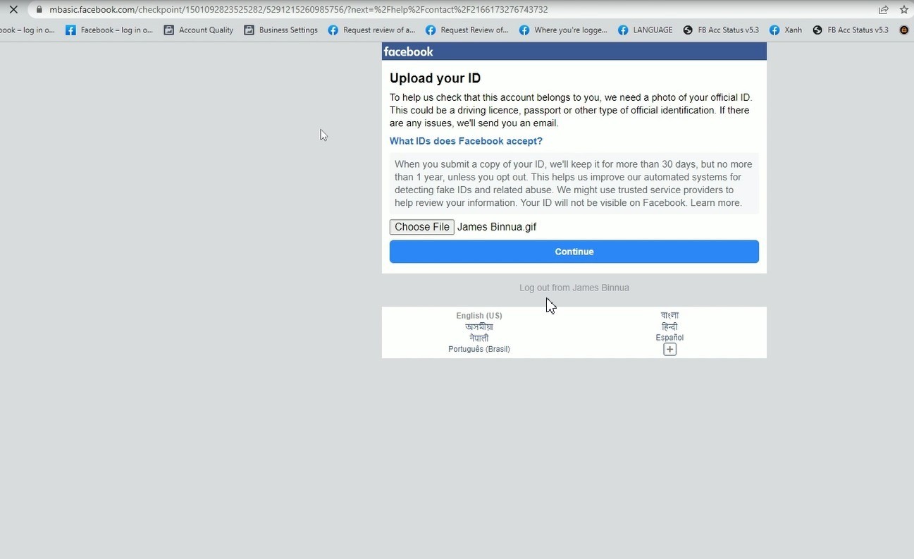Open the share page icon in address bar

coord(883,10)
